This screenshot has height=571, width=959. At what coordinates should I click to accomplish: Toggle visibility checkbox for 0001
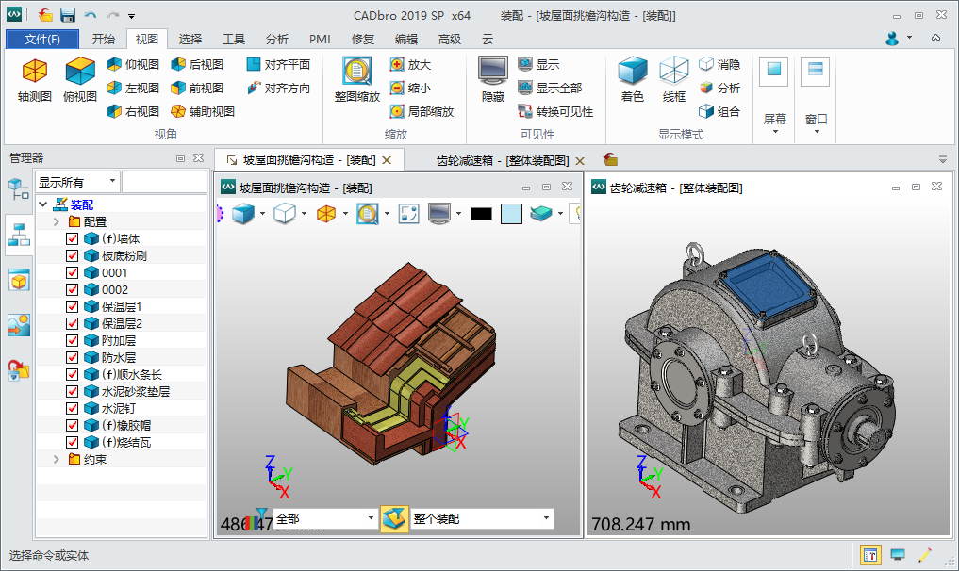73,272
